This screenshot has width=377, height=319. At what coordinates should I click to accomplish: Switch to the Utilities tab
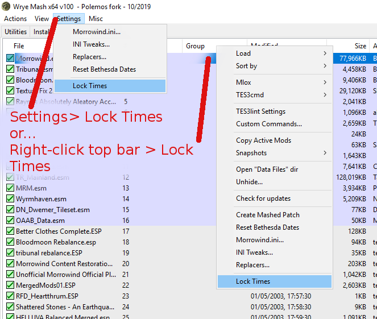click(x=15, y=32)
